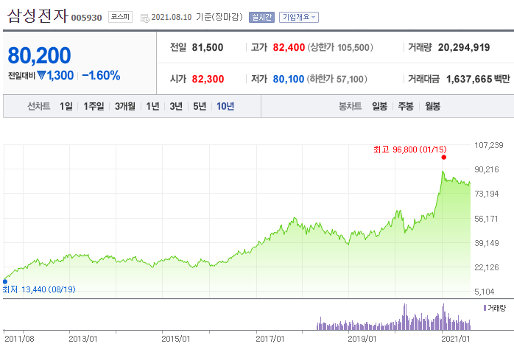Image resolution: width=514 pixels, height=352 pixels.
Task: Click the 39,149 y-axis label
Action: point(487,243)
